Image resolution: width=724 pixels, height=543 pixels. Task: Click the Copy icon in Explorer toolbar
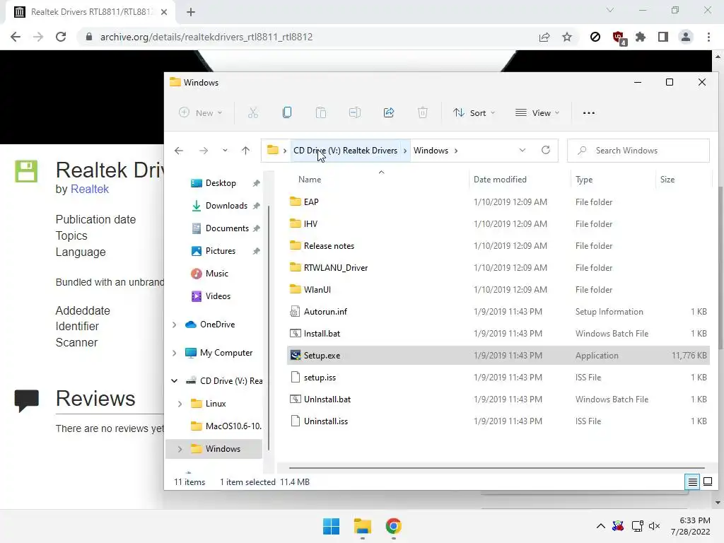[287, 112]
